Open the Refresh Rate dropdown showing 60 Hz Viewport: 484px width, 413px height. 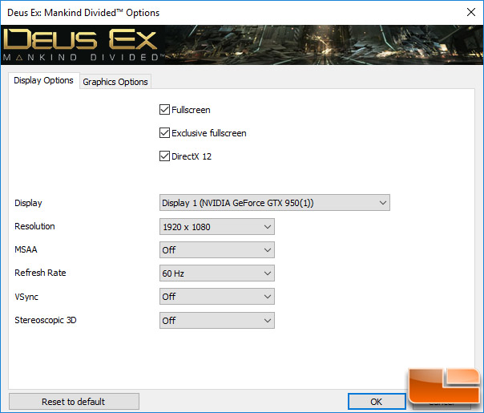point(217,273)
